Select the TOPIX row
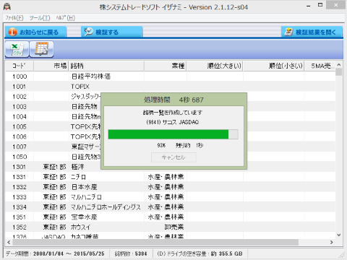Image resolution: width=347 pixels, height=260 pixels. point(170,87)
